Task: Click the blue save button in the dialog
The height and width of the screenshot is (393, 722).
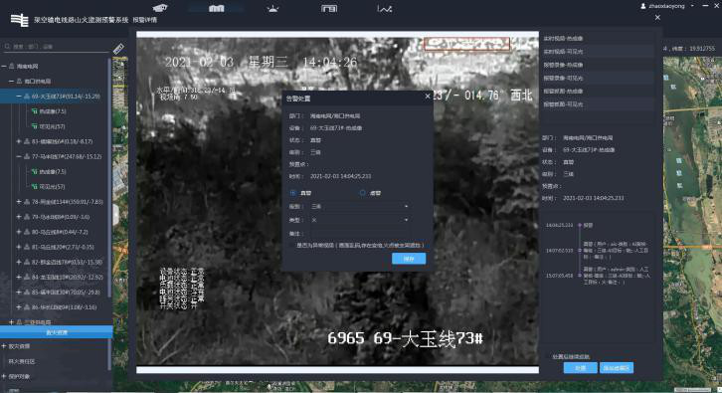Action: click(x=409, y=259)
